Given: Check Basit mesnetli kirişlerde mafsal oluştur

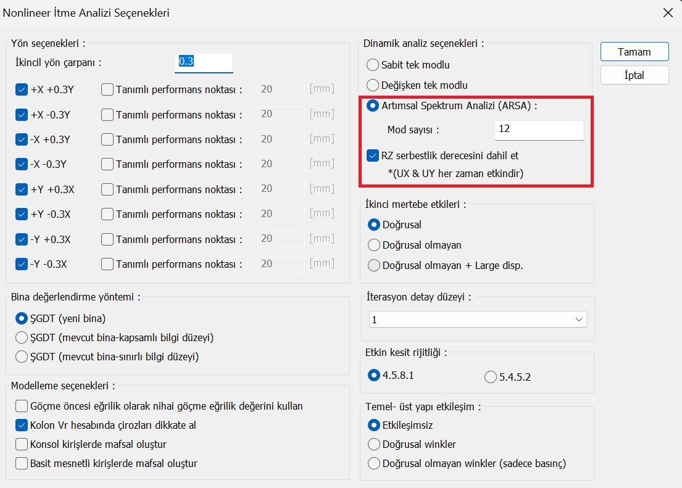Looking at the screenshot, I should pos(22,463).
